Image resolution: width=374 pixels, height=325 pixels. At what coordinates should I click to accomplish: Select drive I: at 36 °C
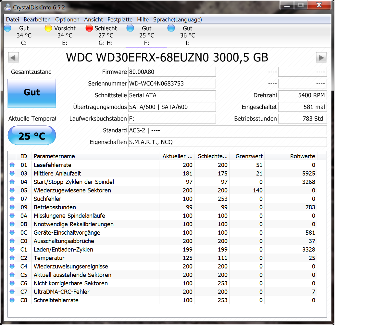[187, 35]
